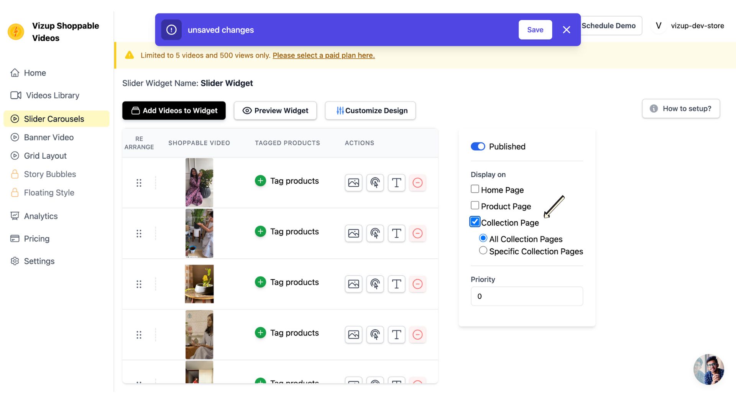The image size is (736, 414).
Task: Uncheck the Collection Page checkbox
Action: pos(475,222)
